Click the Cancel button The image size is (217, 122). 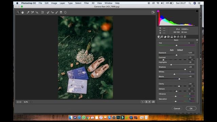pos(177,108)
